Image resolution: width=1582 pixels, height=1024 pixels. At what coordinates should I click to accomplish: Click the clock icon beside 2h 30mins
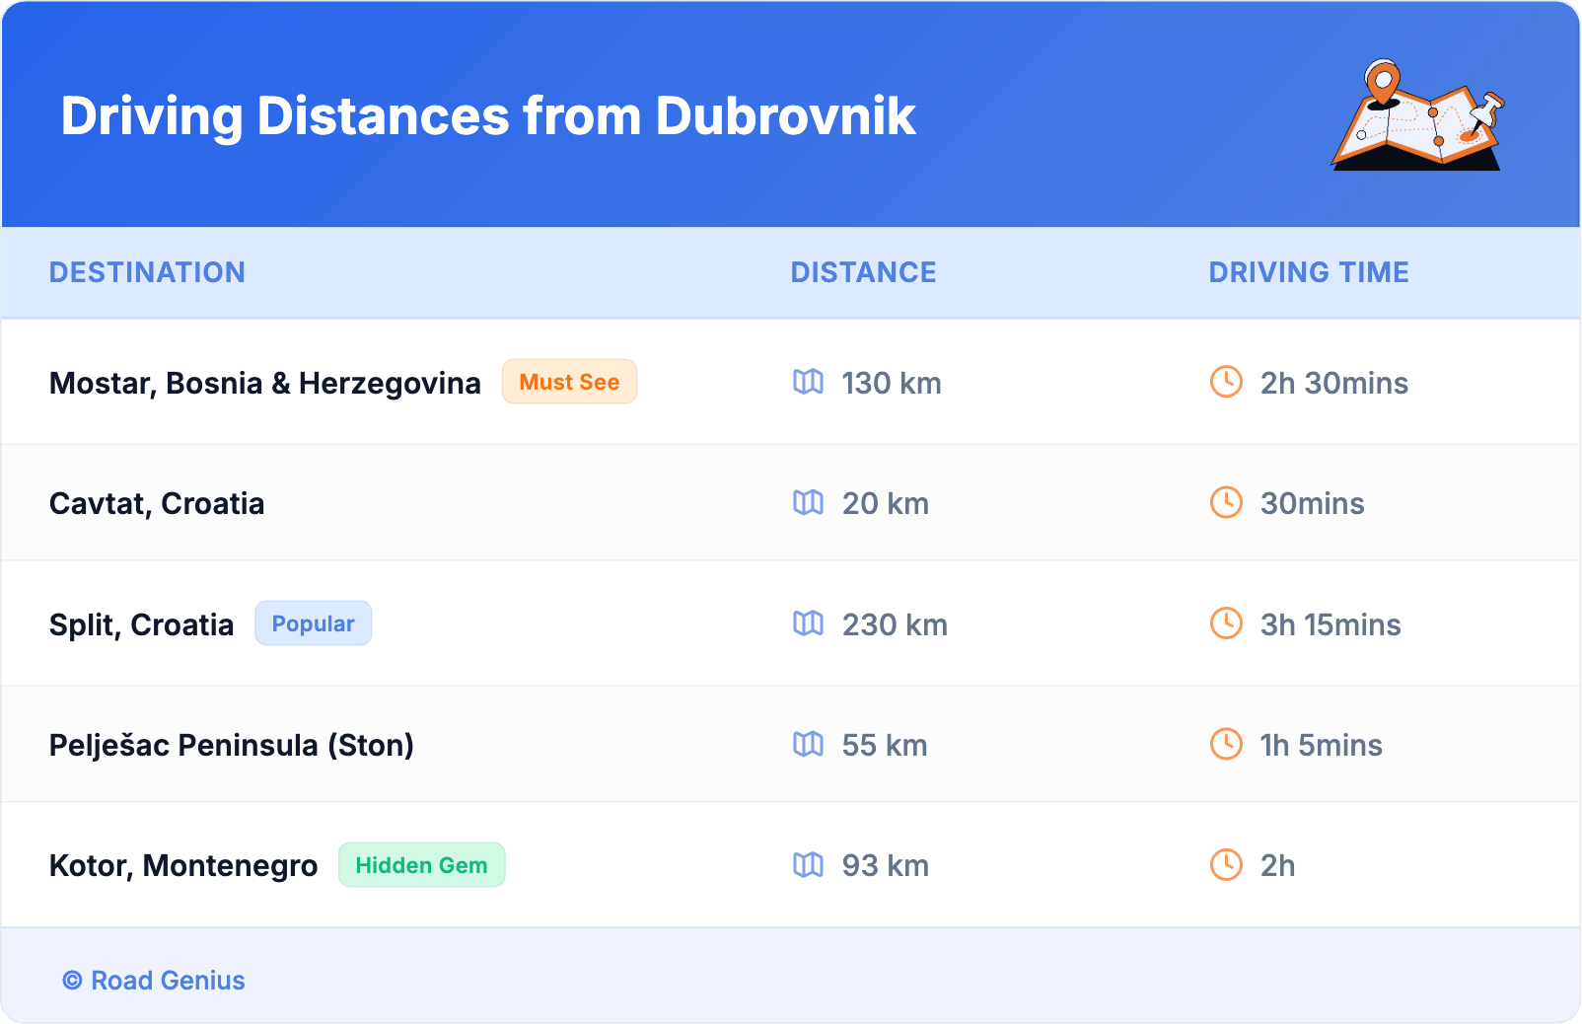pyautogui.click(x=1226, y=382)
